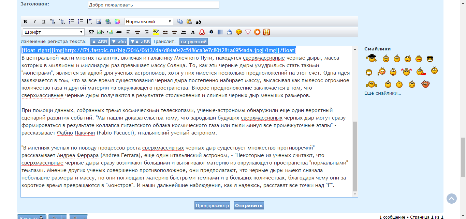Insert a bulleted list
This screenshot has width=466, height=219.
pos(71,21)
